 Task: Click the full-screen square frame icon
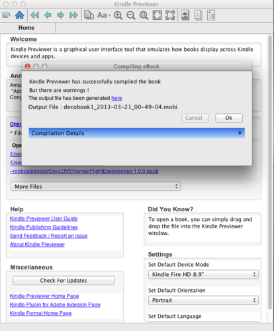[170, 15]
